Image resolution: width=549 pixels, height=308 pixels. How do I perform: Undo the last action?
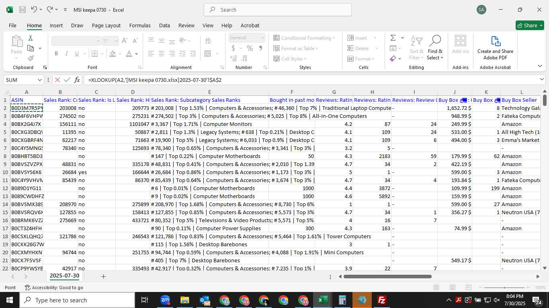[34, 10]
